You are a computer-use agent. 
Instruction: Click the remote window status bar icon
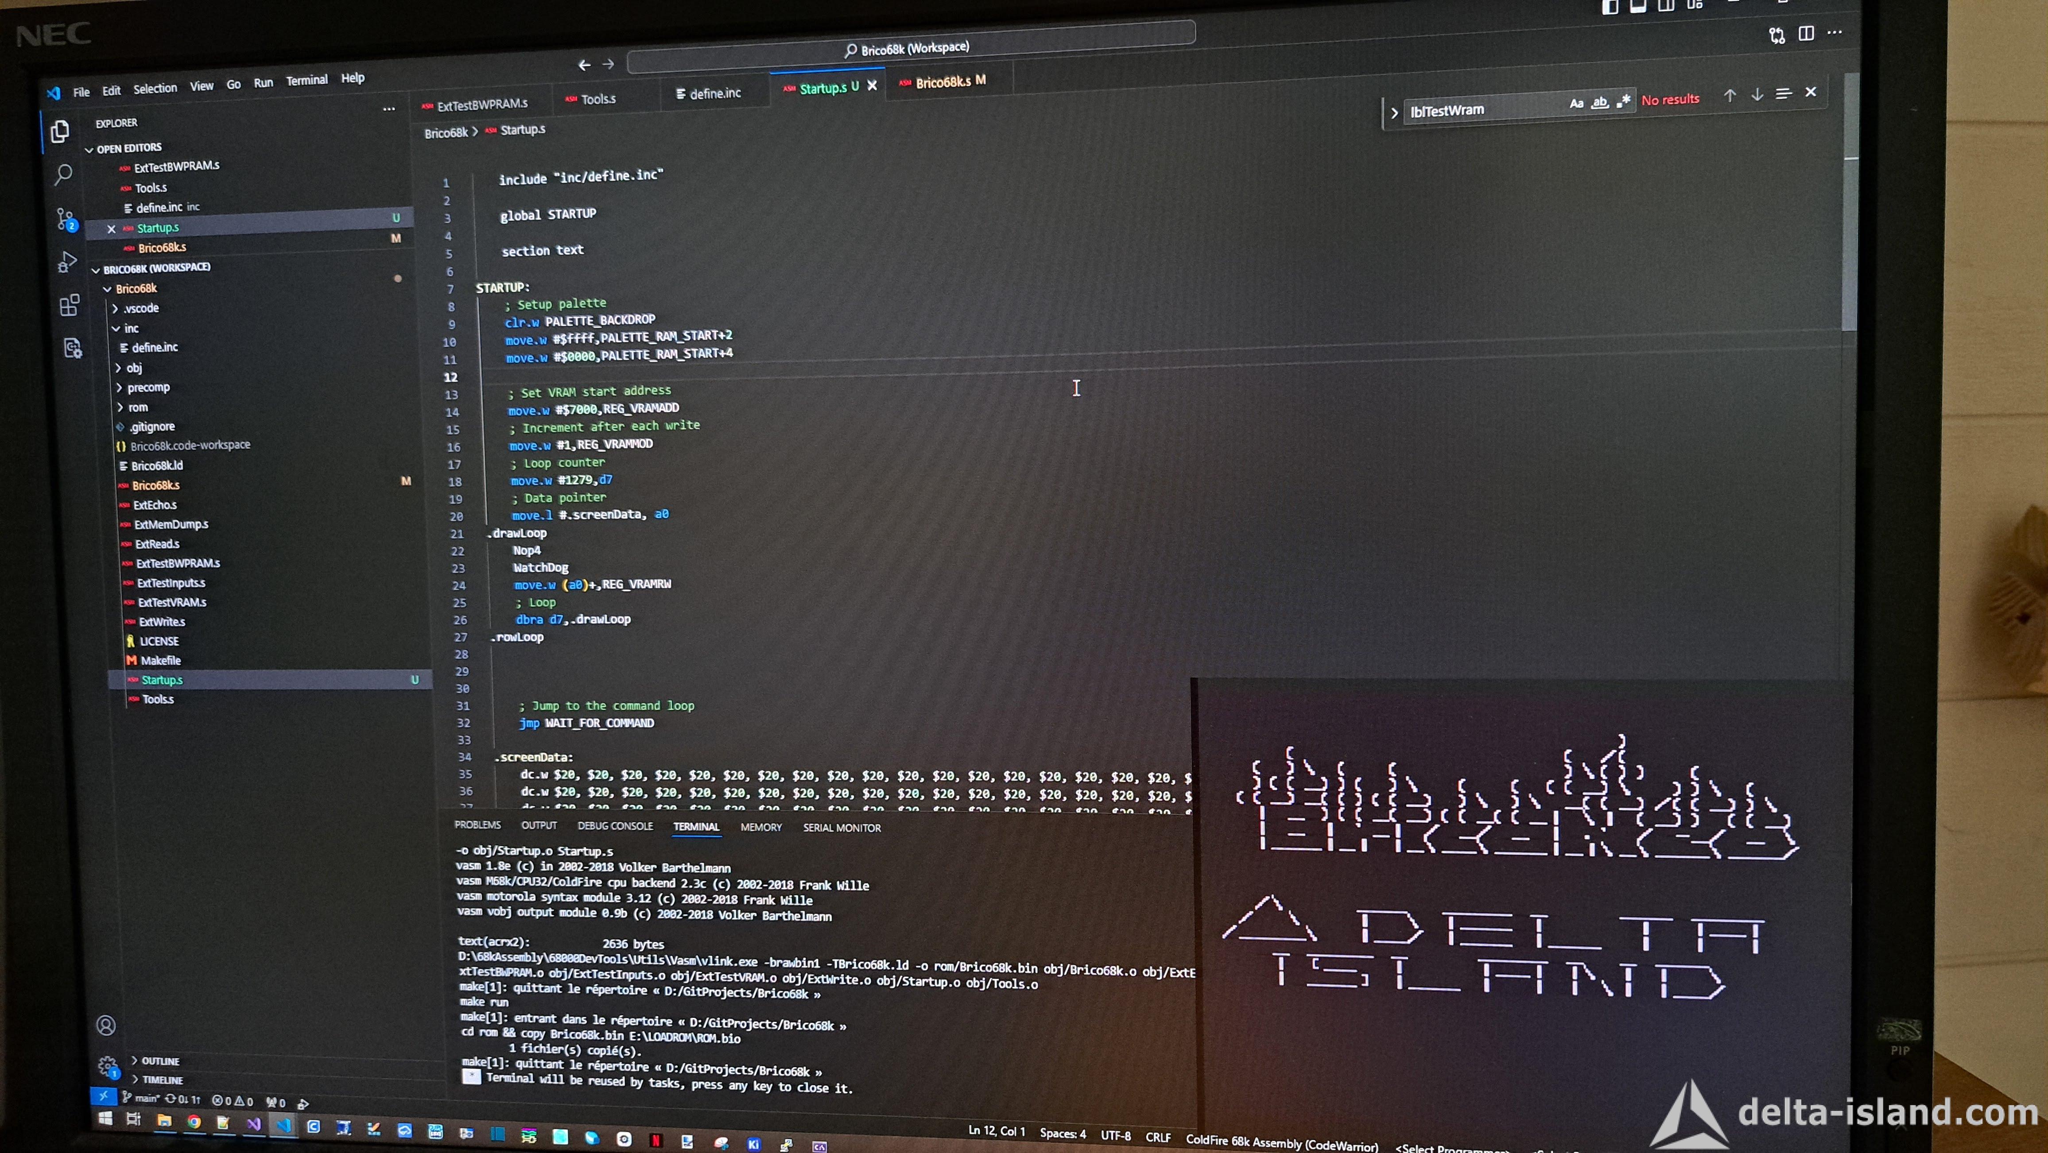103,1097
